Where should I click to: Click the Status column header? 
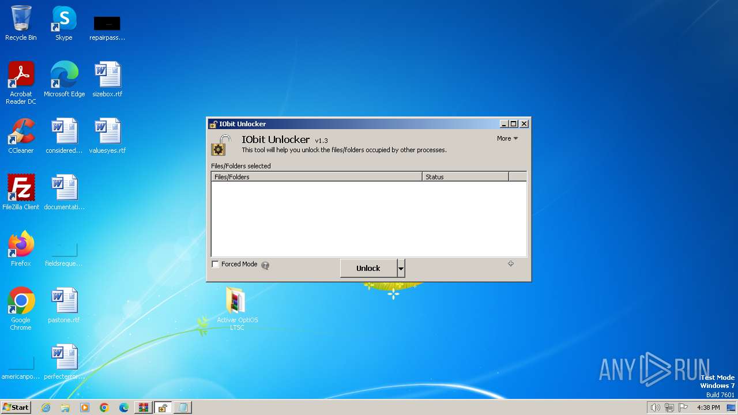pos(465,177)
